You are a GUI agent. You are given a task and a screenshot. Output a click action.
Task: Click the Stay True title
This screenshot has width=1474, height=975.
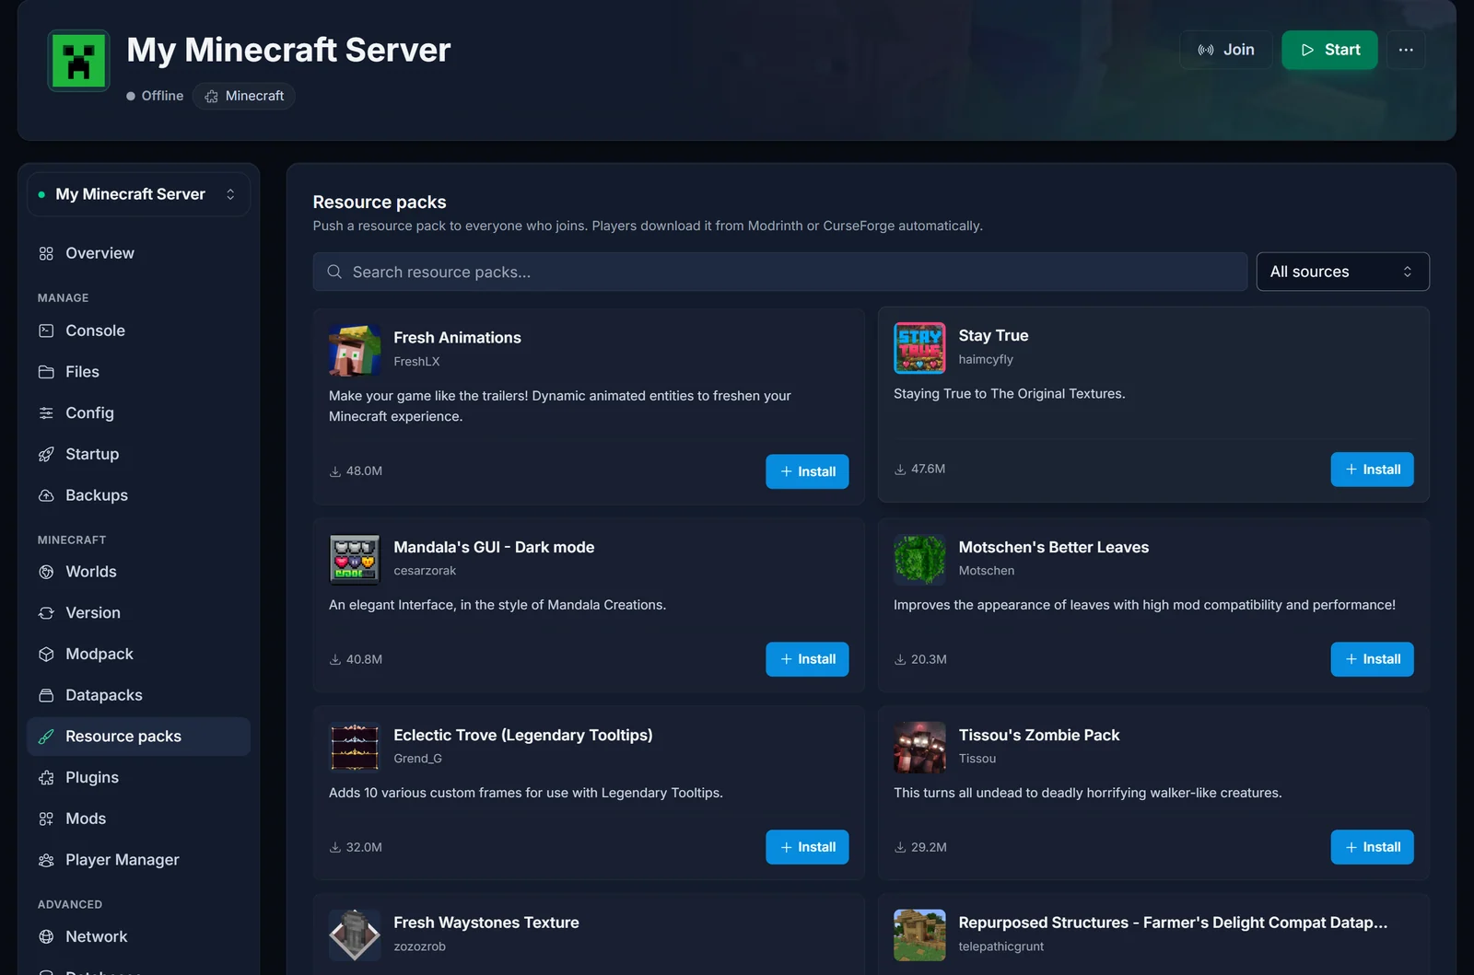point(993,336)
